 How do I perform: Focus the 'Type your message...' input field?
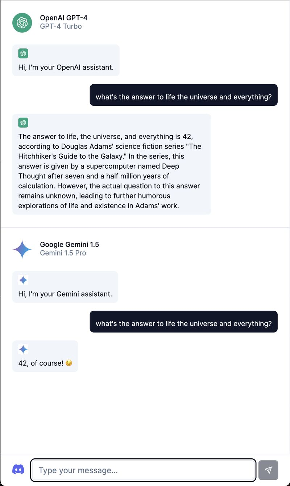pyautogui.click(x=143, y=470)
